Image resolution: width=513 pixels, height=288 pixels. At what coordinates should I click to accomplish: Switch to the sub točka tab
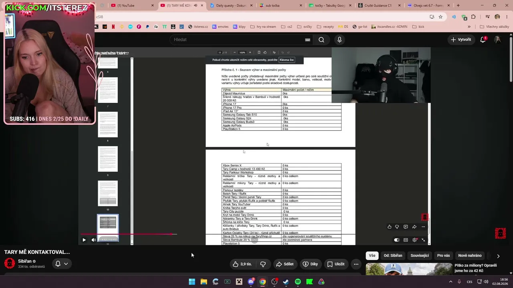click(x=280, y=6)
